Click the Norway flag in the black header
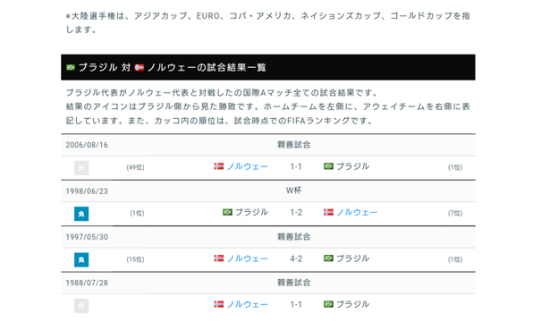 [140, 67]
